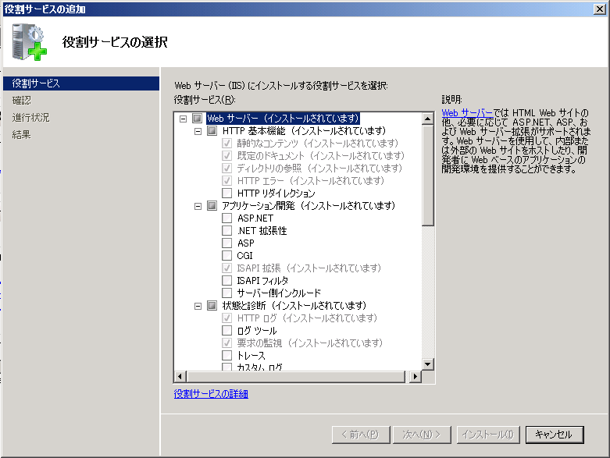Toggle the Web サーバー tri-state checkbox
610x458 pixels.
tap(198, 118)
